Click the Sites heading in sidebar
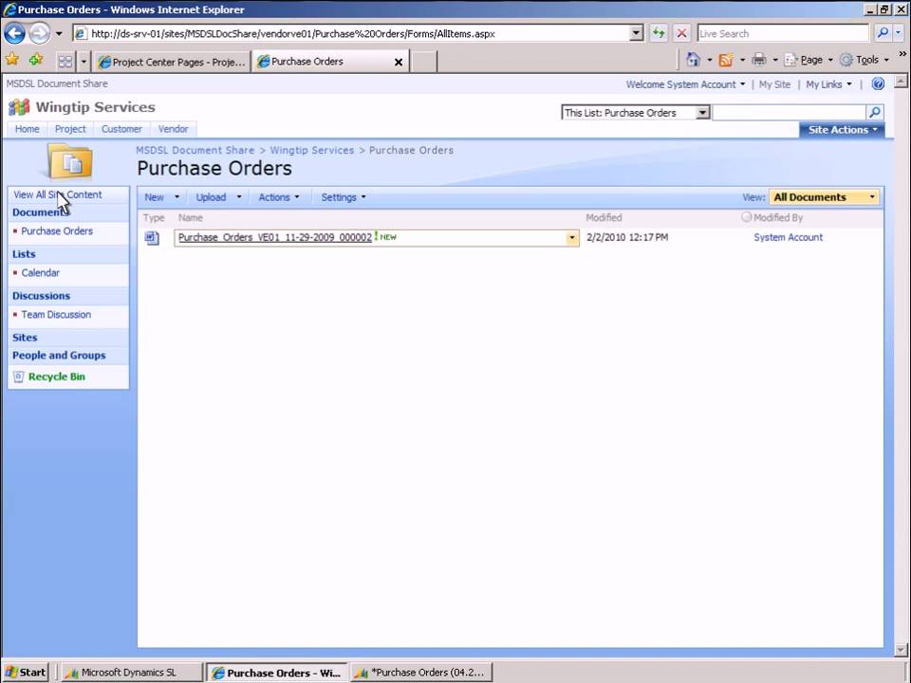 point(25,338)
